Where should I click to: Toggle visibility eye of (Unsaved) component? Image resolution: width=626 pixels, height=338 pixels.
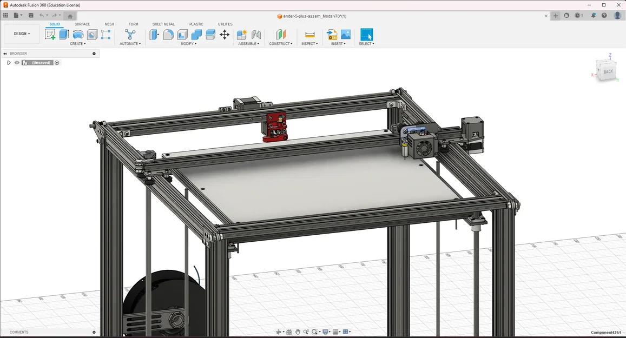tap(17, 63)
